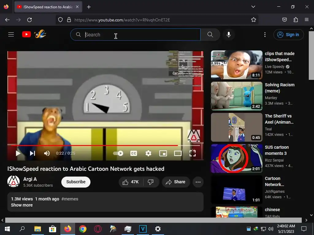The height and width of the screenshot is (235, 314).
Task: Open 'clips that made iShowSpeed' thumbnail
Action: coord(236,65)
